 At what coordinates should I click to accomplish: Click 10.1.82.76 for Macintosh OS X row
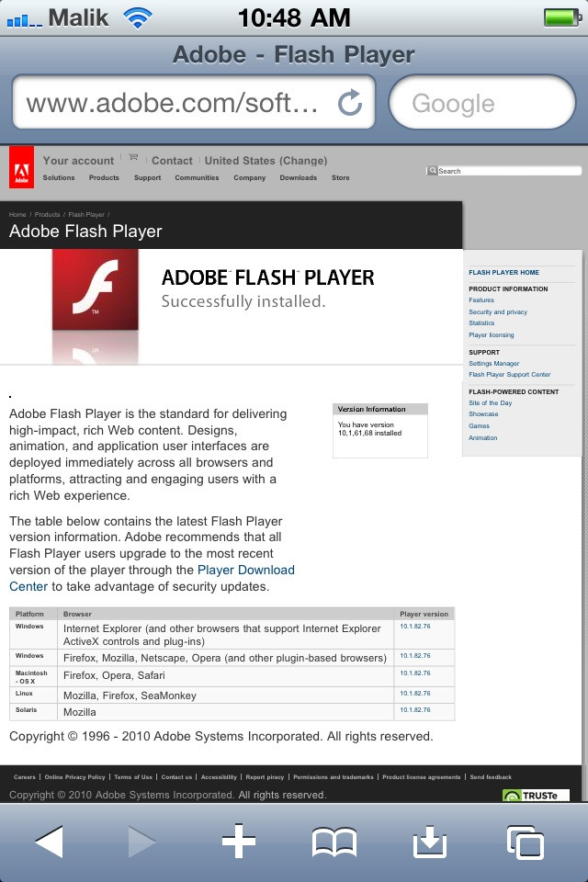pyautogui.click(x=415, y=673)
